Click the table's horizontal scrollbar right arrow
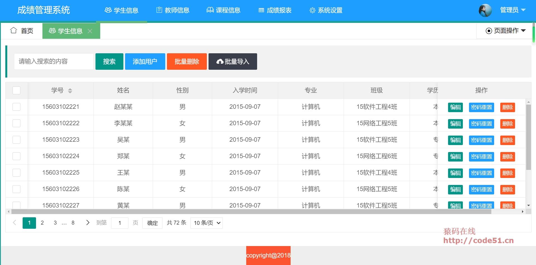Screen dimensions: 536x265 (523, 212)
